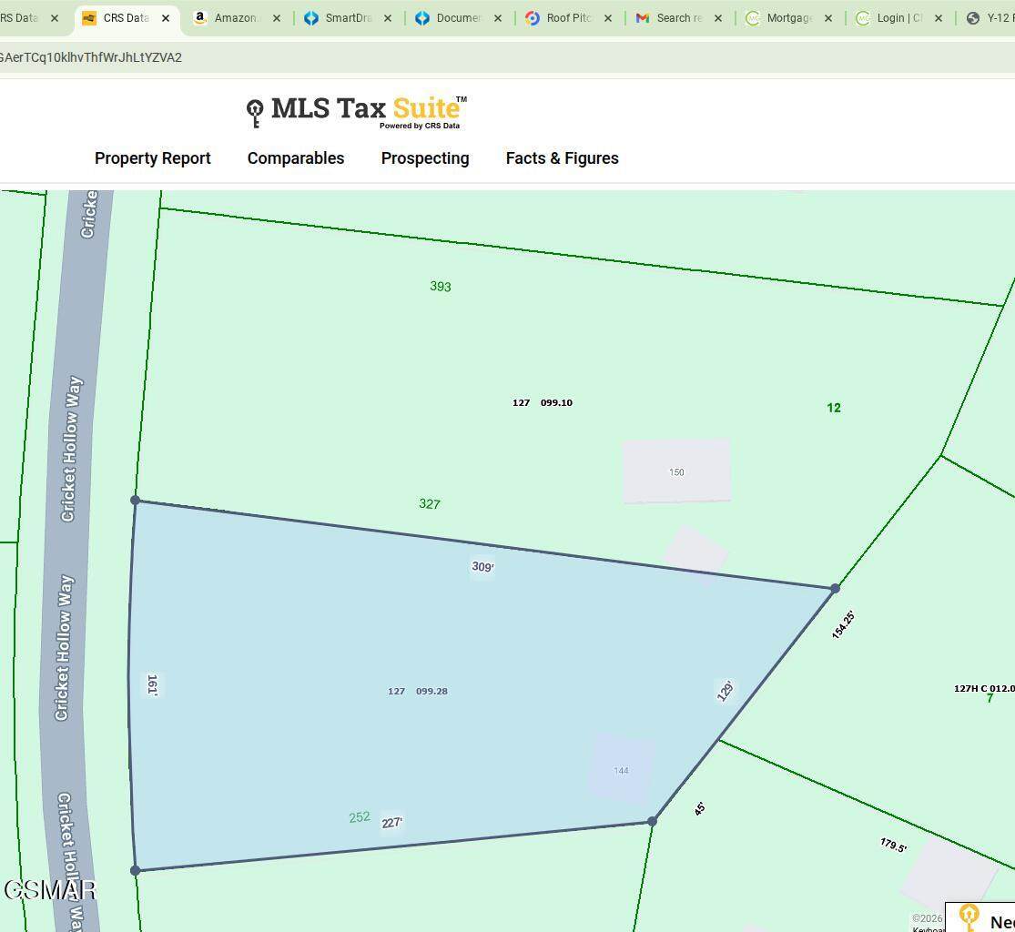Click parcel label 127 099.10
1015x932 pixels.
(x=543, y=402)
